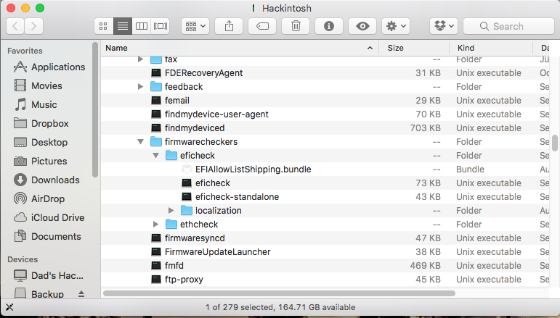
Task: Collapse the eficheck folder
Action: [x=155, y=156]
